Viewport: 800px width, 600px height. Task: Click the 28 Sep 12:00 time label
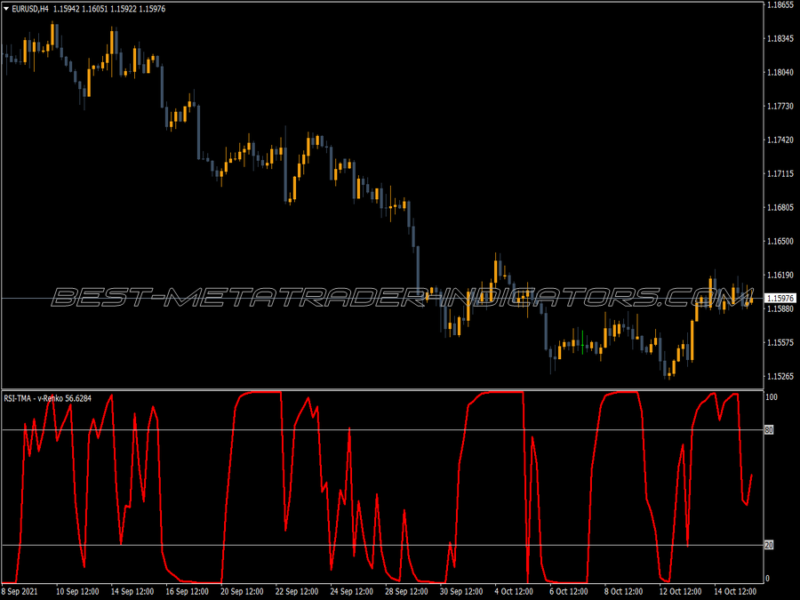[406, 592]
